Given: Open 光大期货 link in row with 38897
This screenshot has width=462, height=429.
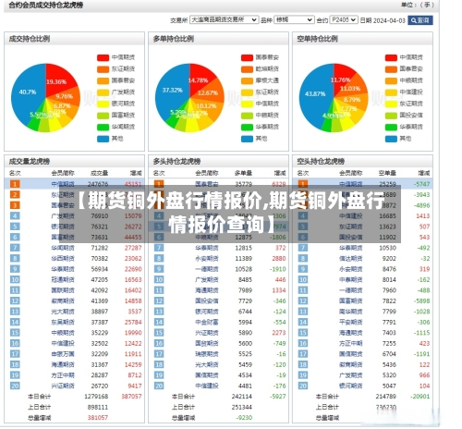Looking at the screenshot, I should (x=63, y=312).
